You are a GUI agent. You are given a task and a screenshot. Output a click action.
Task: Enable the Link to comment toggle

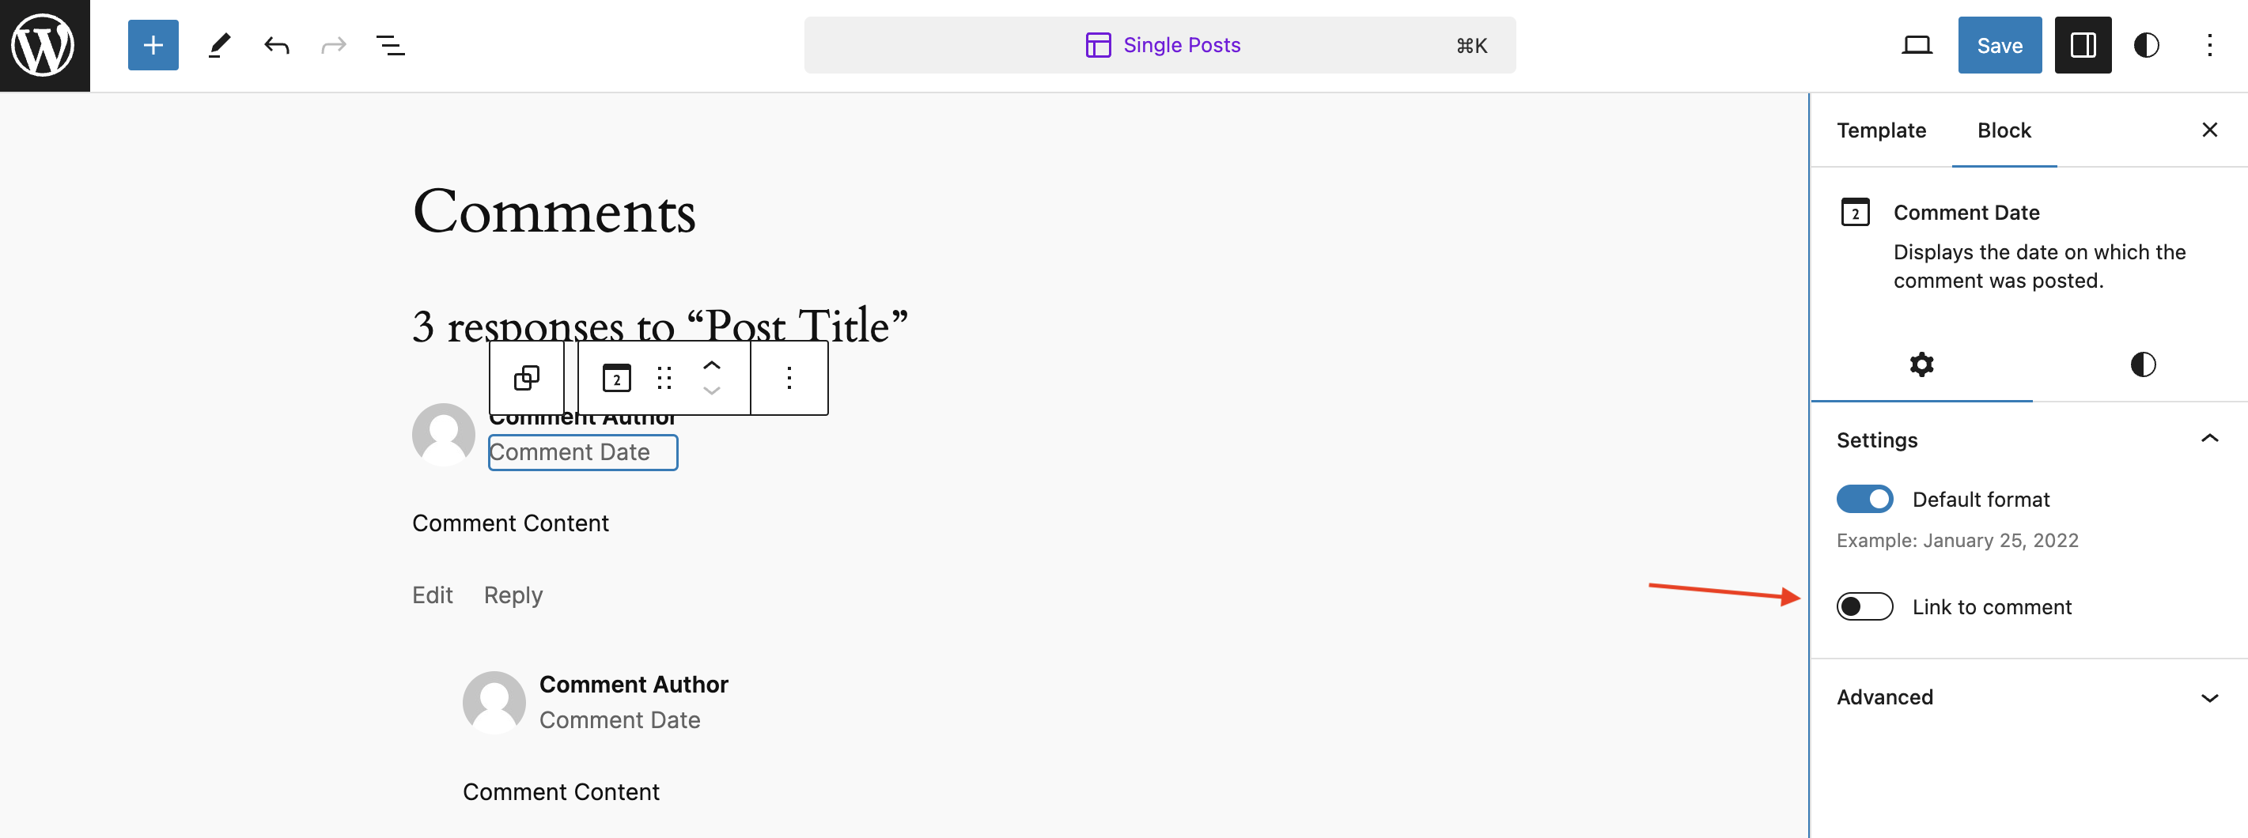coord(1864,606)
